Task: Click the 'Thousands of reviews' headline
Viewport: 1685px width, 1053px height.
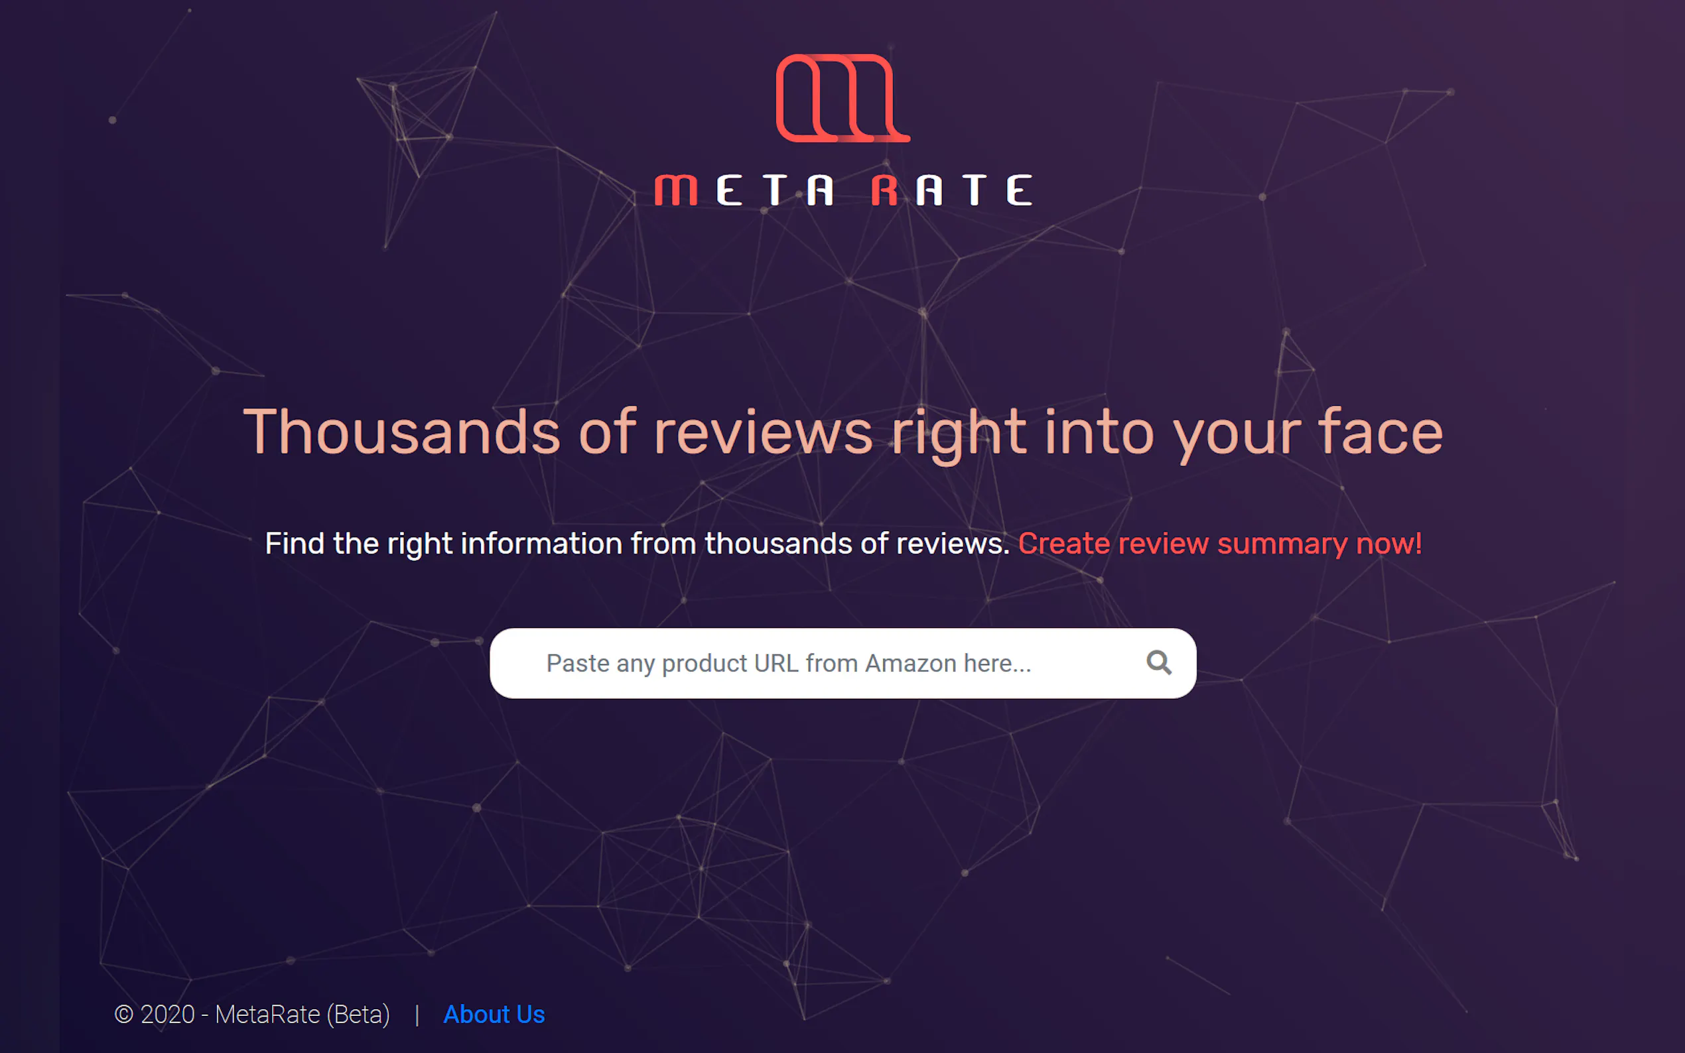Action: pos(842,432)
